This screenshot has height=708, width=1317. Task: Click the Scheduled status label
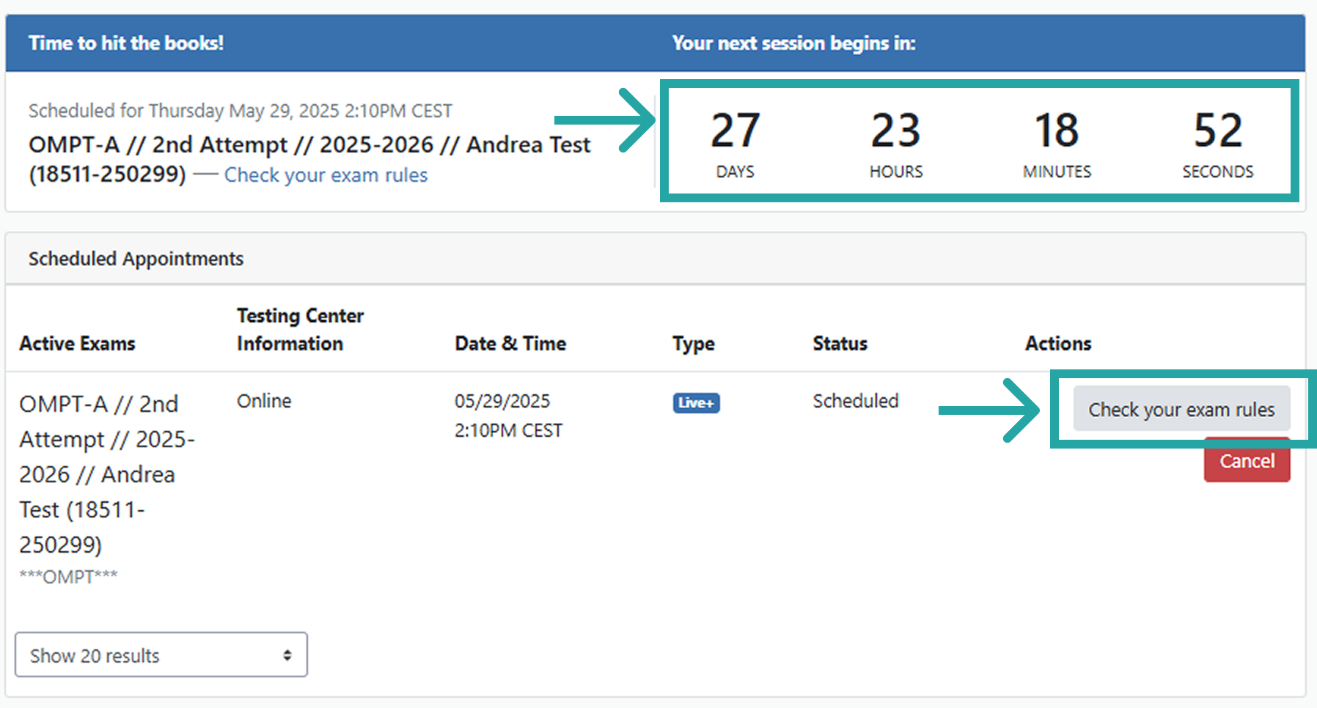(x=855, y=400)
